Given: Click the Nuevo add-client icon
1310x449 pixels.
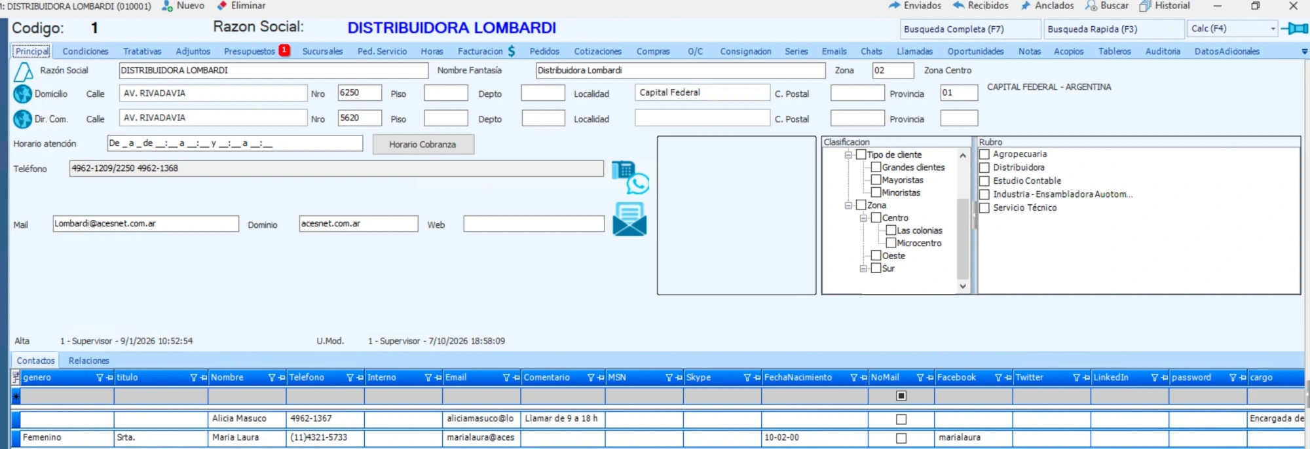Looking at the screenshot, I should click(167, 6).
